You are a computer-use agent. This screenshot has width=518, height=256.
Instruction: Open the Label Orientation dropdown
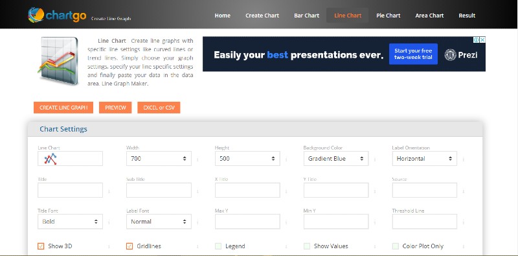tap(425, 159)
